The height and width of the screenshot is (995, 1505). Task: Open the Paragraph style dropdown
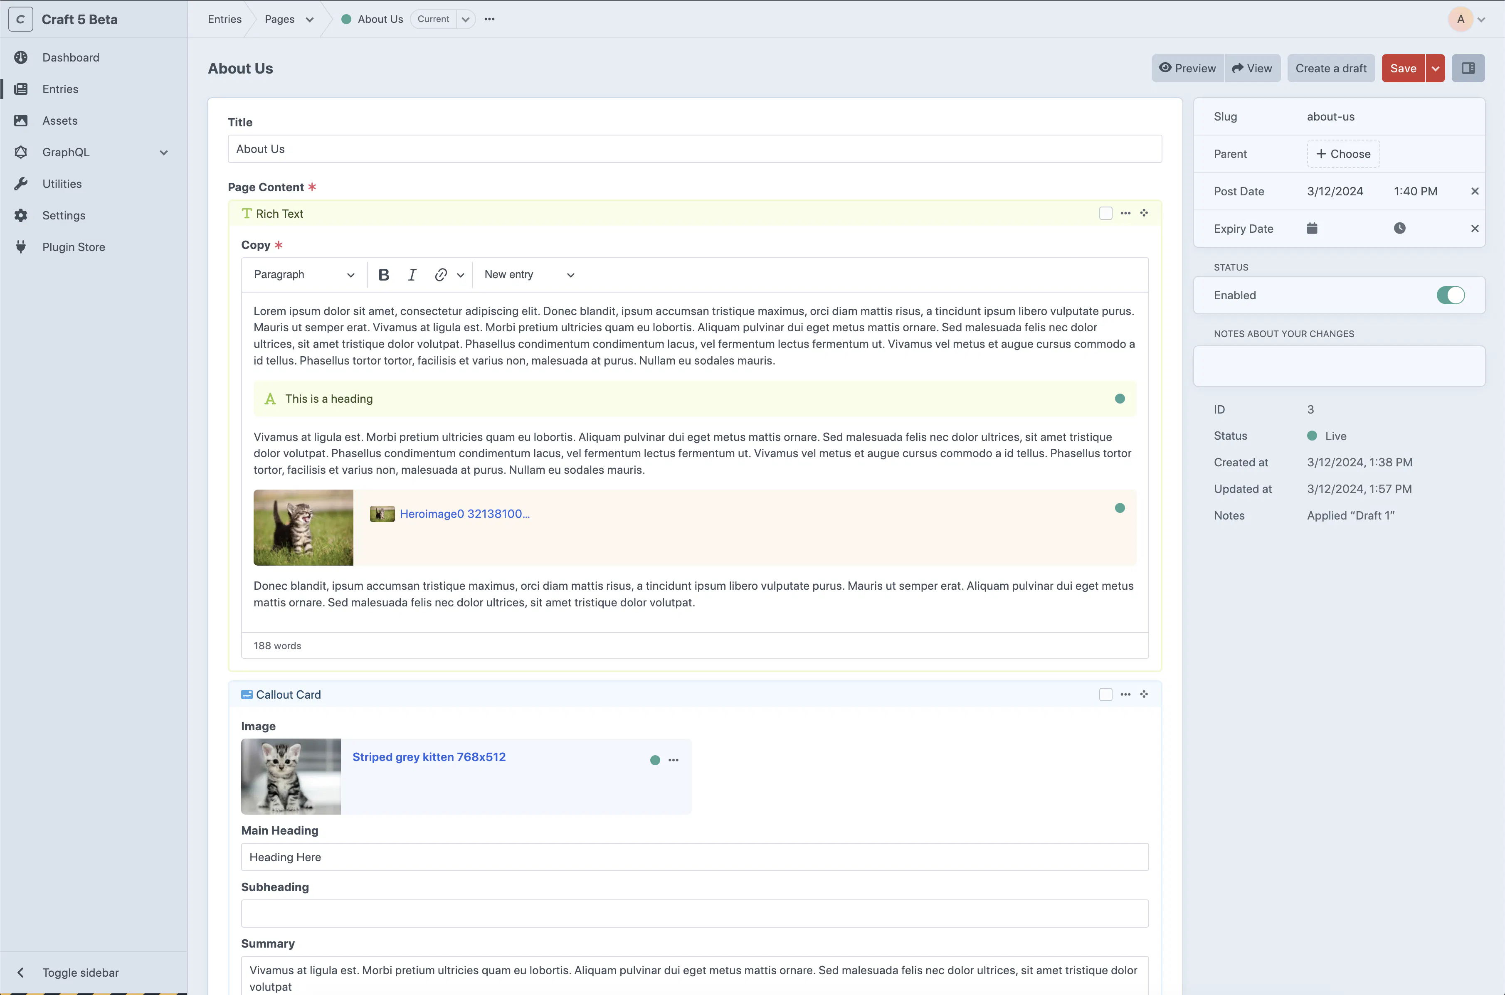[303, 275]
